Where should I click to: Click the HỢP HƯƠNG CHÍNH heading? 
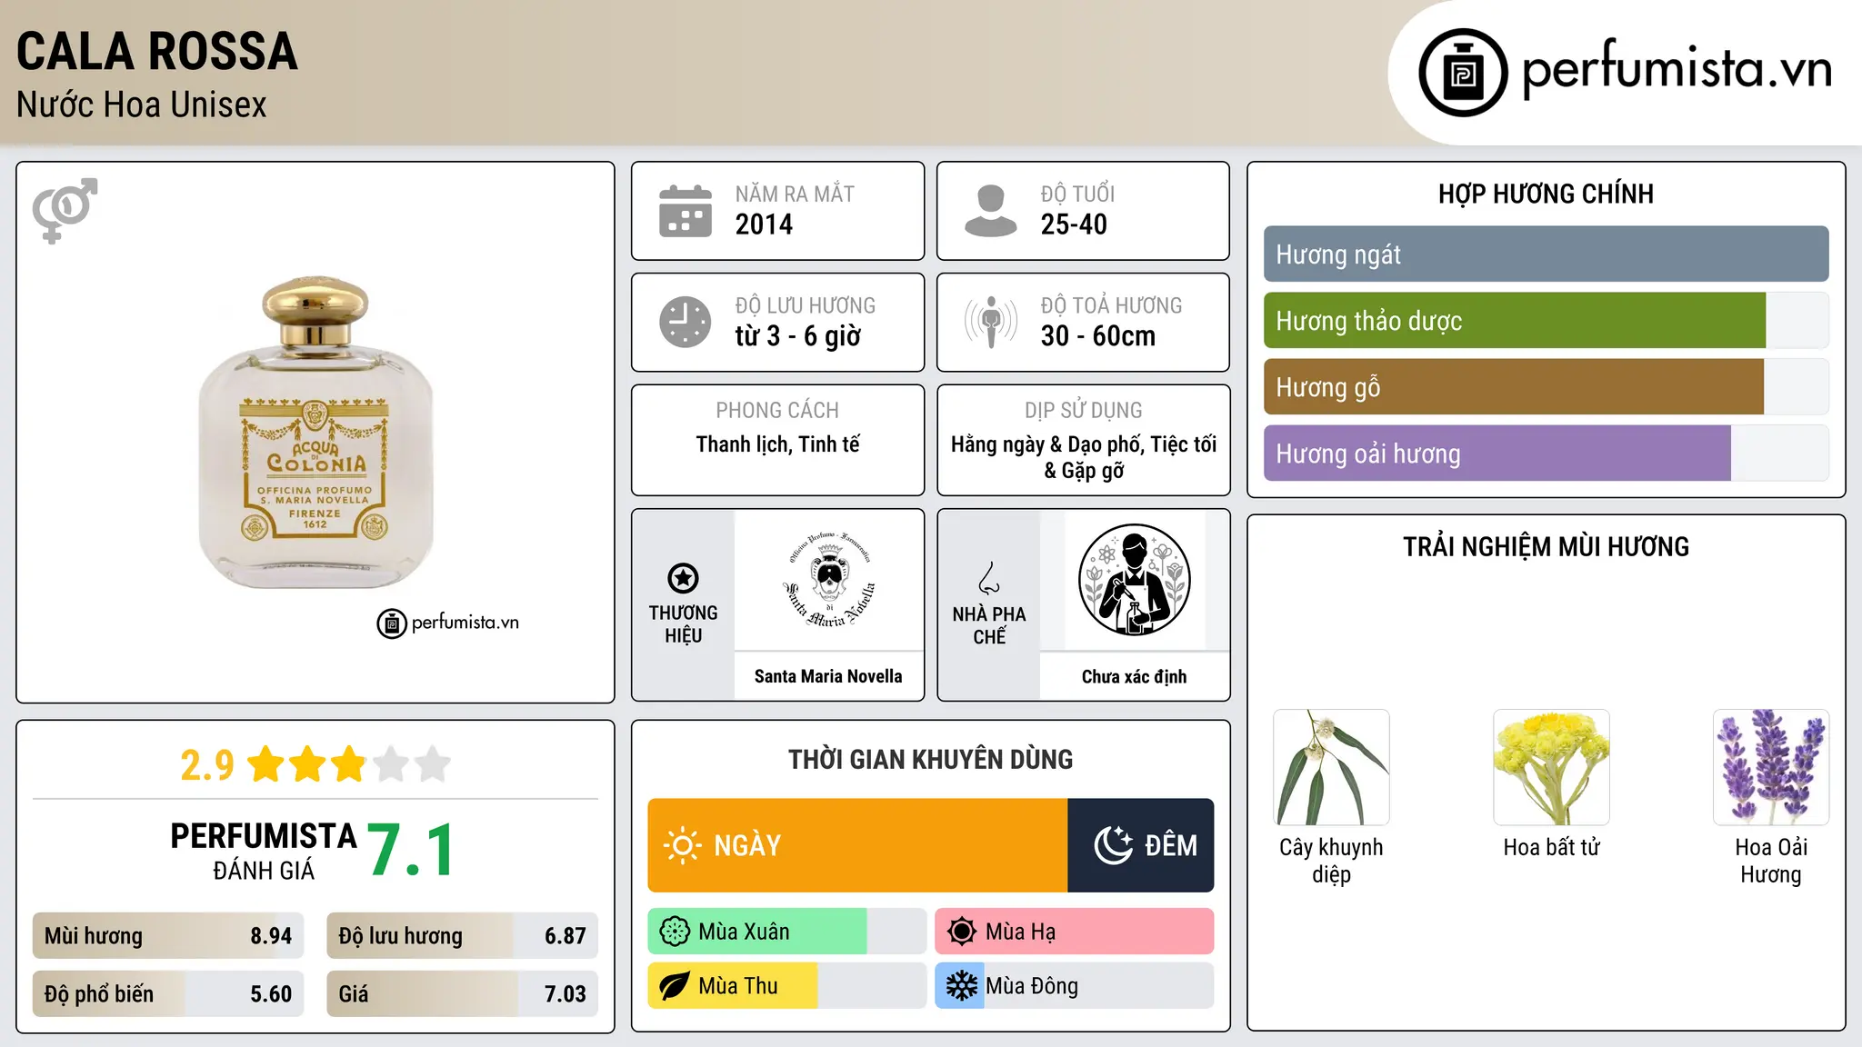click(x=1546, y=194)
